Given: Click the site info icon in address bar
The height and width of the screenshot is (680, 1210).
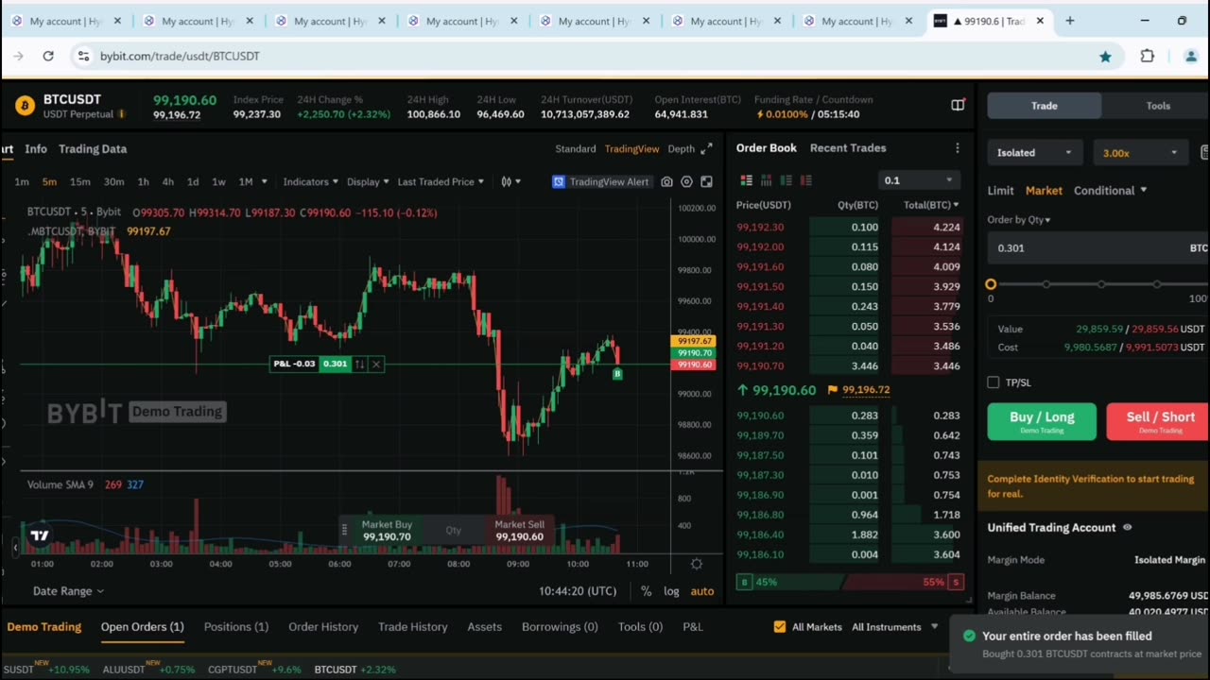Looking at the screenshot, I should [x=83, y=56].
